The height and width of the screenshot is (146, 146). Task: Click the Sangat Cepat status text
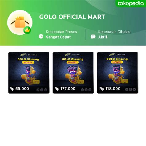[x=58, y=37]
